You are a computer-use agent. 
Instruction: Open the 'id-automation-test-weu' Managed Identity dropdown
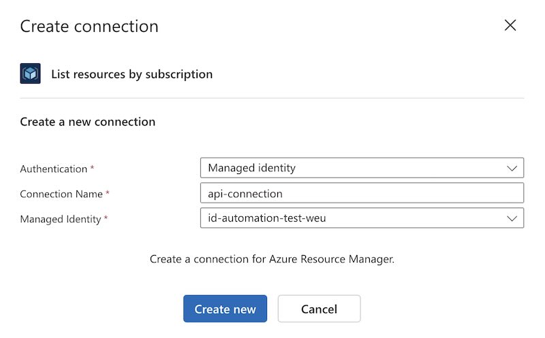(362, 218)
